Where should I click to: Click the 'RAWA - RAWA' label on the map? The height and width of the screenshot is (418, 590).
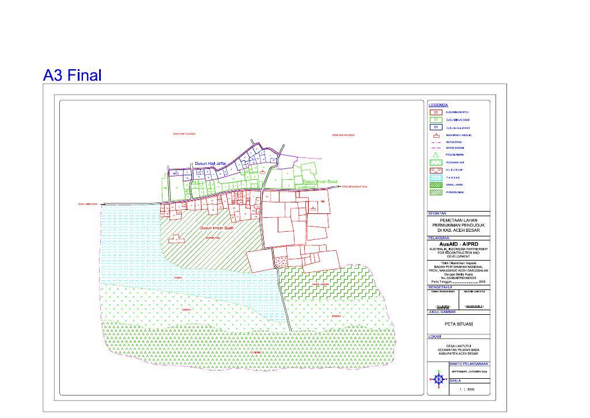tap(320, 284)
